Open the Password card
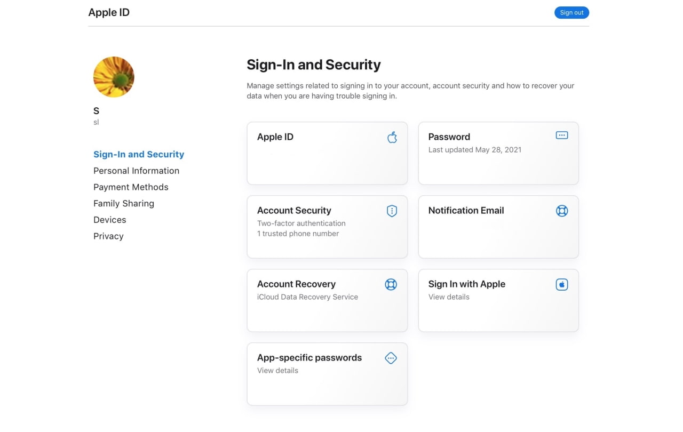 click(498, 153)
